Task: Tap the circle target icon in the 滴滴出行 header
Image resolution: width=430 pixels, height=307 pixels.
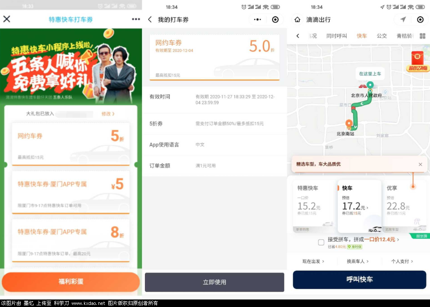Action: pyautogui.click(x=420, y=19)
